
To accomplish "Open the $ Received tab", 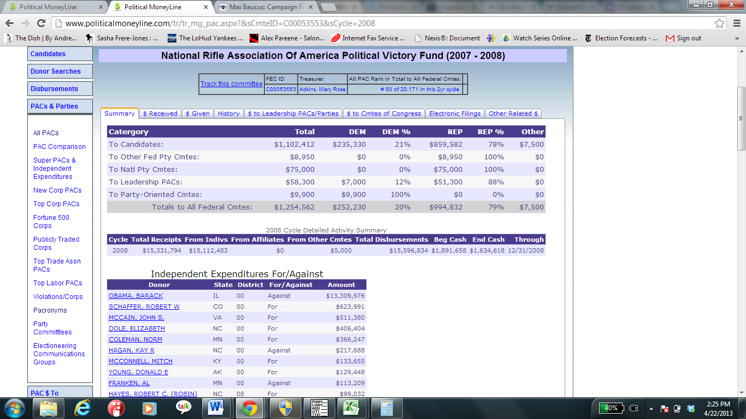I will tap(160, 113).
